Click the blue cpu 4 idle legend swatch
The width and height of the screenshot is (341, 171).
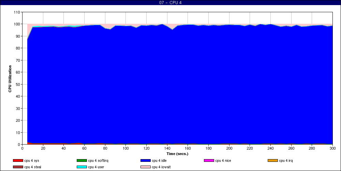click(146, 160)
